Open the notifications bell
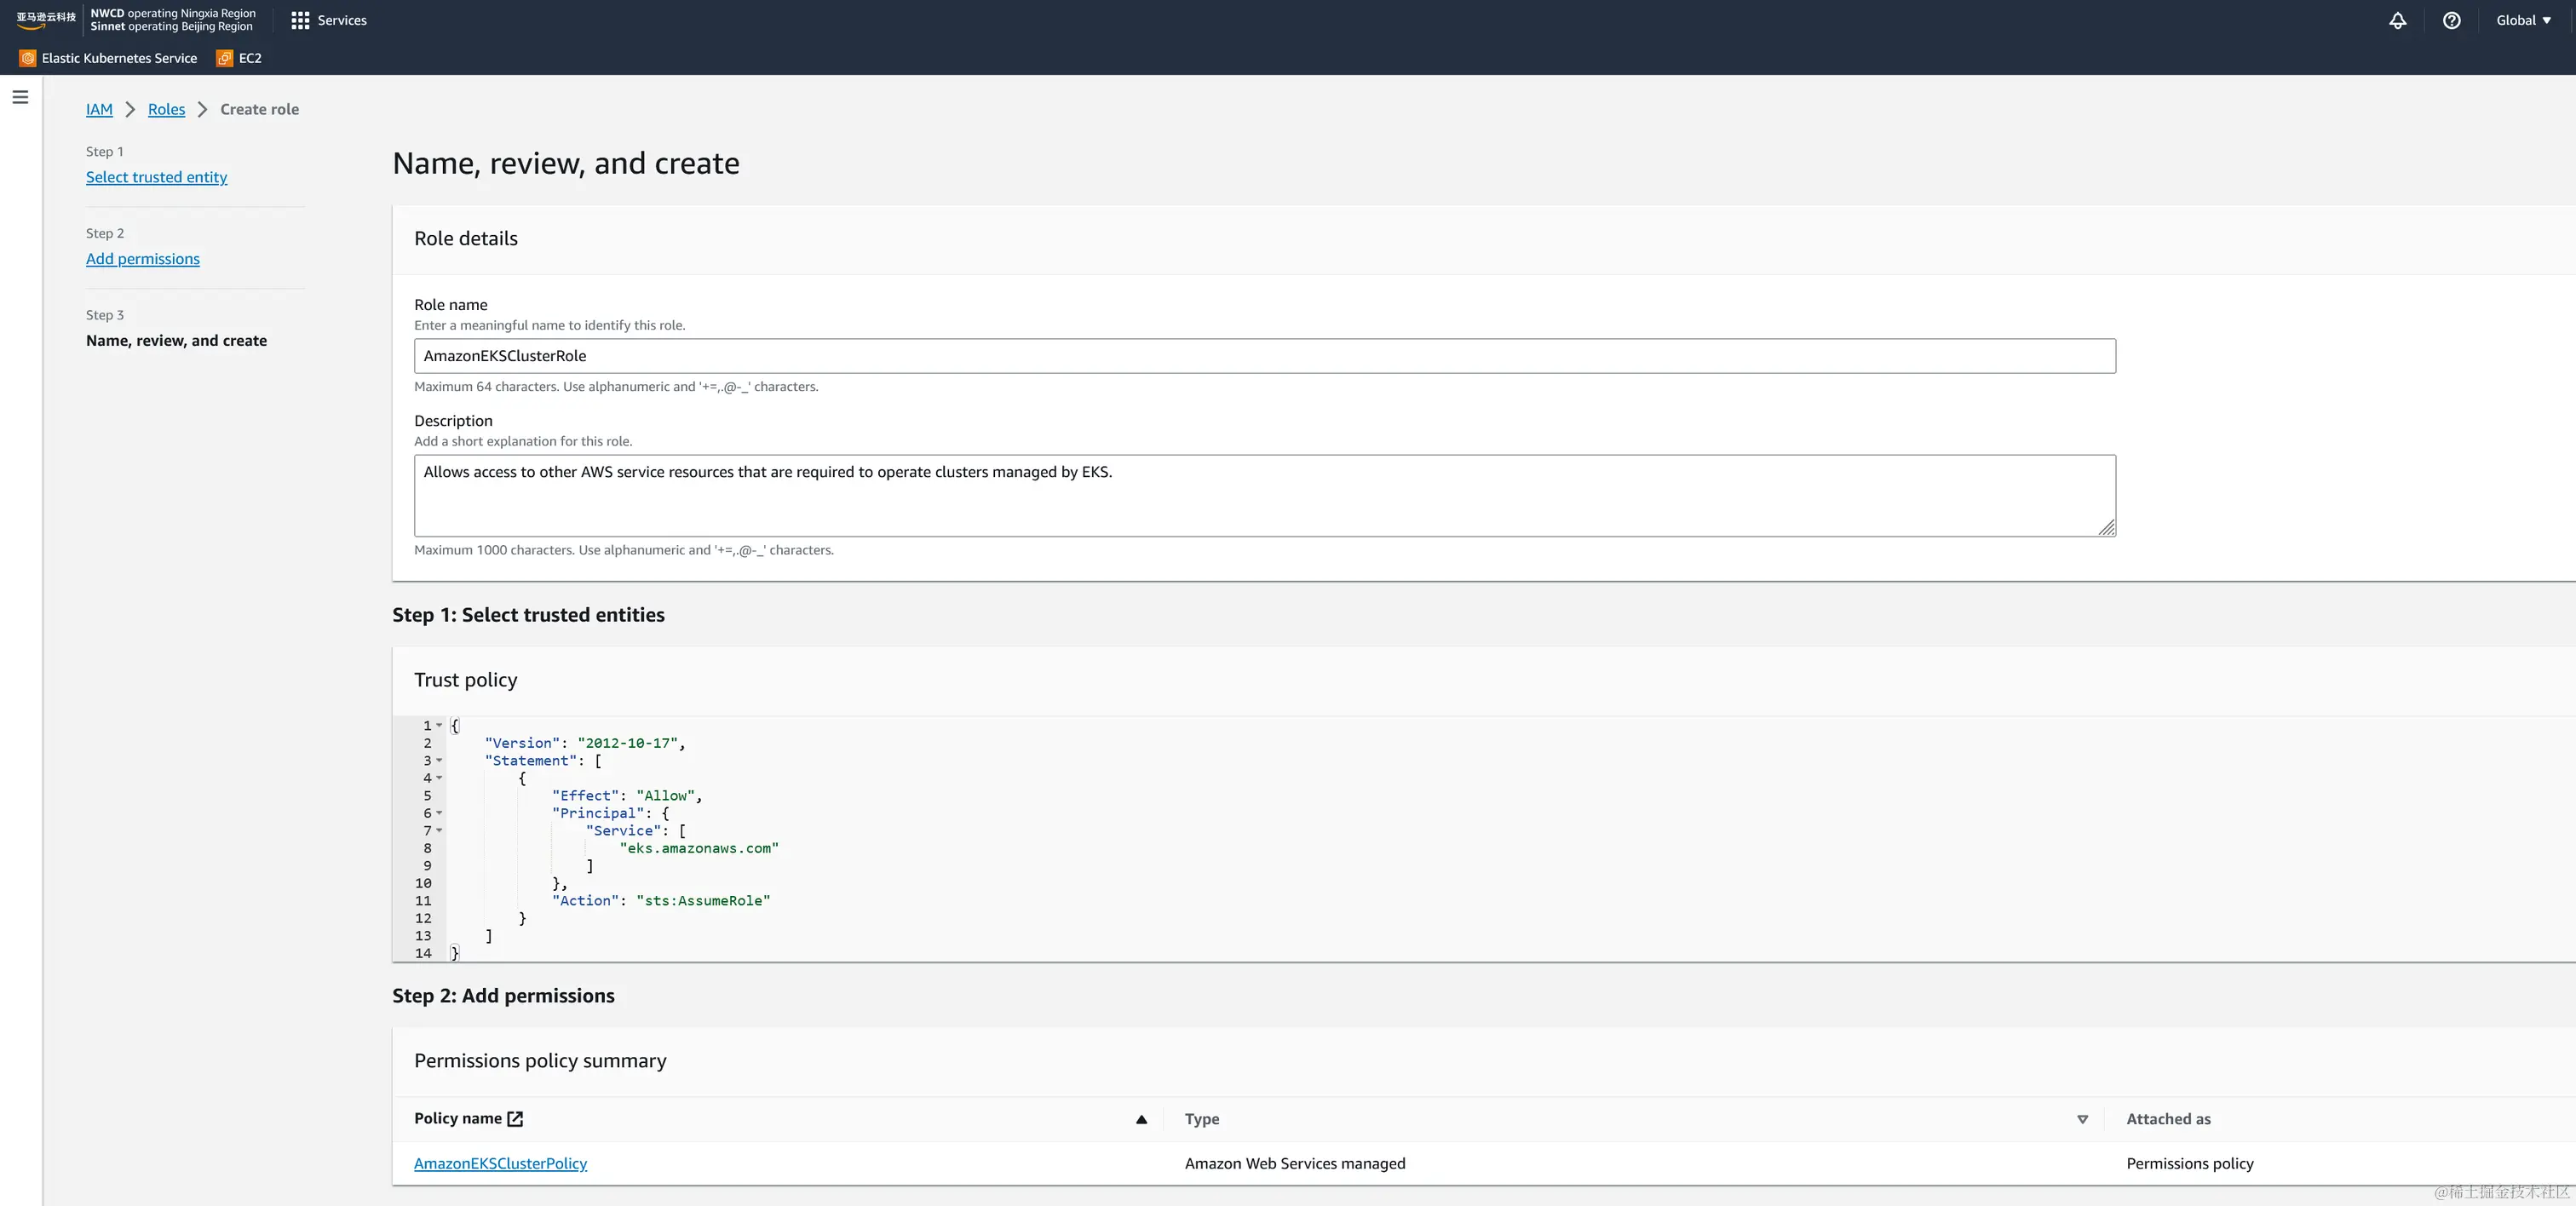 coord(2398,20)
